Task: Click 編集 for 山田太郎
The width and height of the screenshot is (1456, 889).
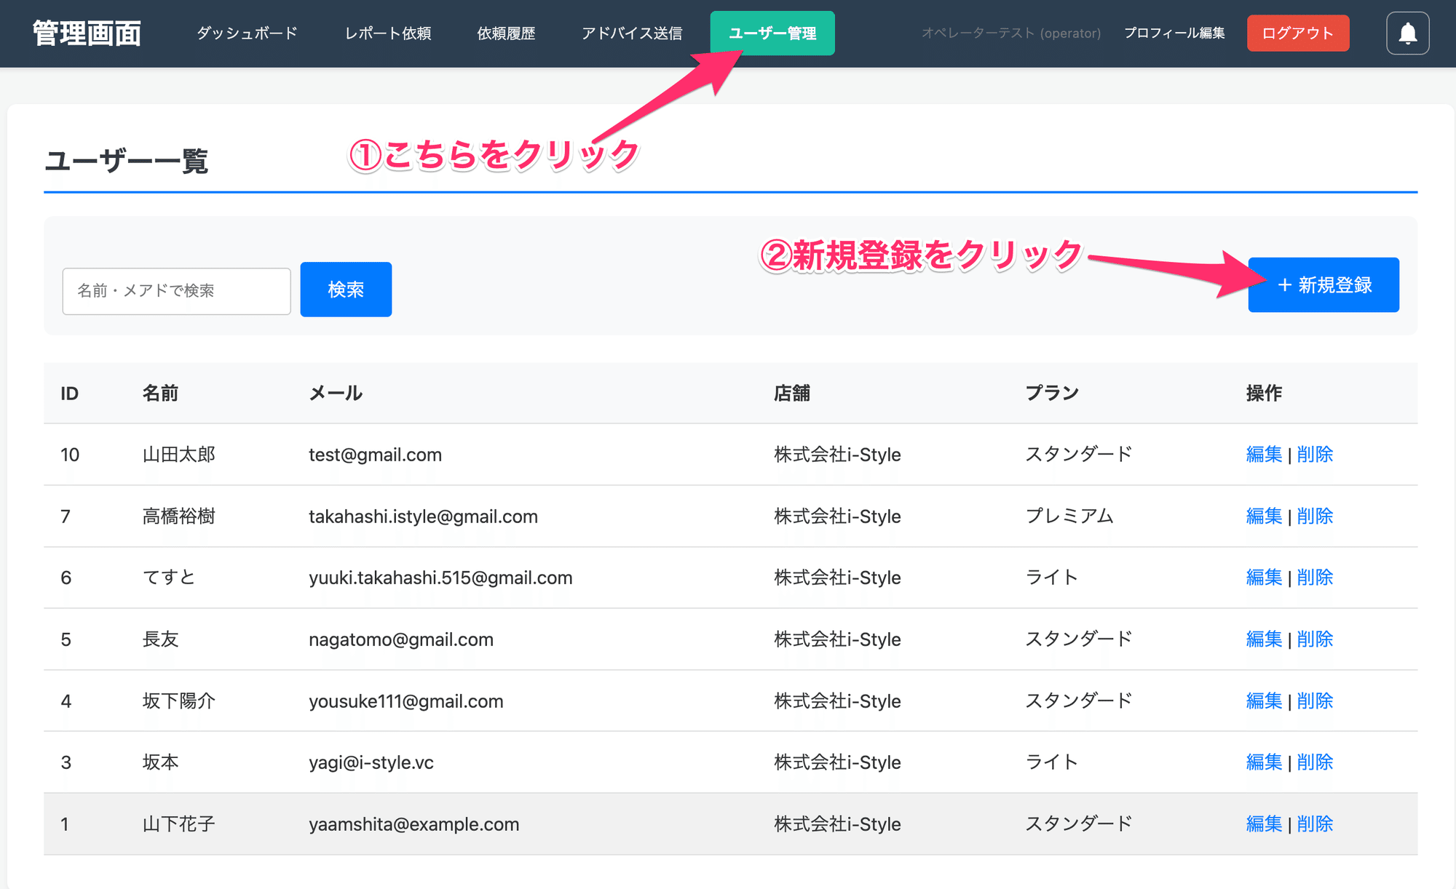Action: [x=1264, y=454]
